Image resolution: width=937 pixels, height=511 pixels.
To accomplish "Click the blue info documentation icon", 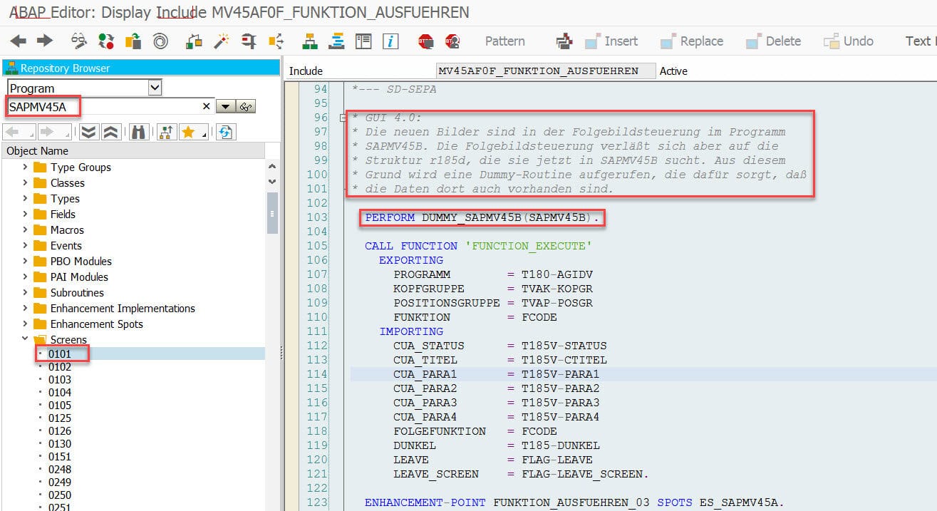I will 390,41.
